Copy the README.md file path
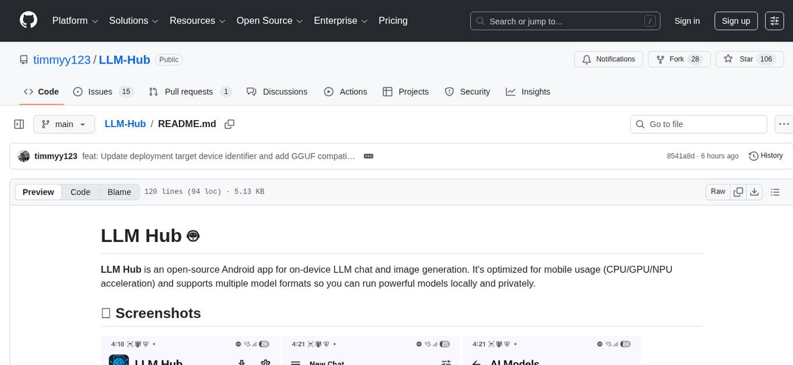Image resolution: width=793 pixels, height=365 pixels. (229, 124)
